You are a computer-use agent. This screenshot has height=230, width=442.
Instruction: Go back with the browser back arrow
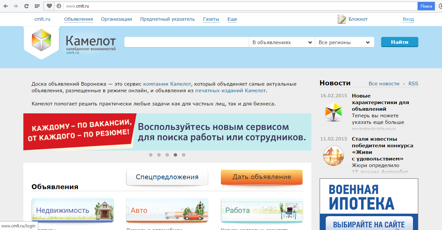coord(6,6)
